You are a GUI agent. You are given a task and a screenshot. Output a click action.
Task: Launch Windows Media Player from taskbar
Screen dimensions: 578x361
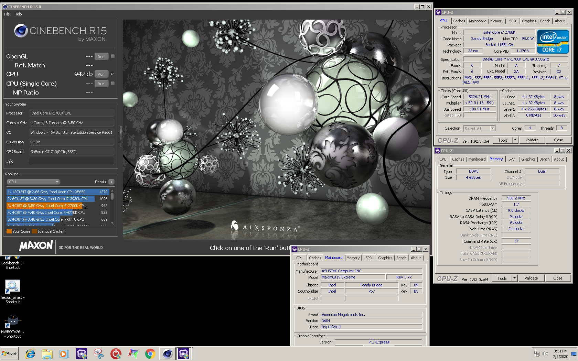point(64,353)
